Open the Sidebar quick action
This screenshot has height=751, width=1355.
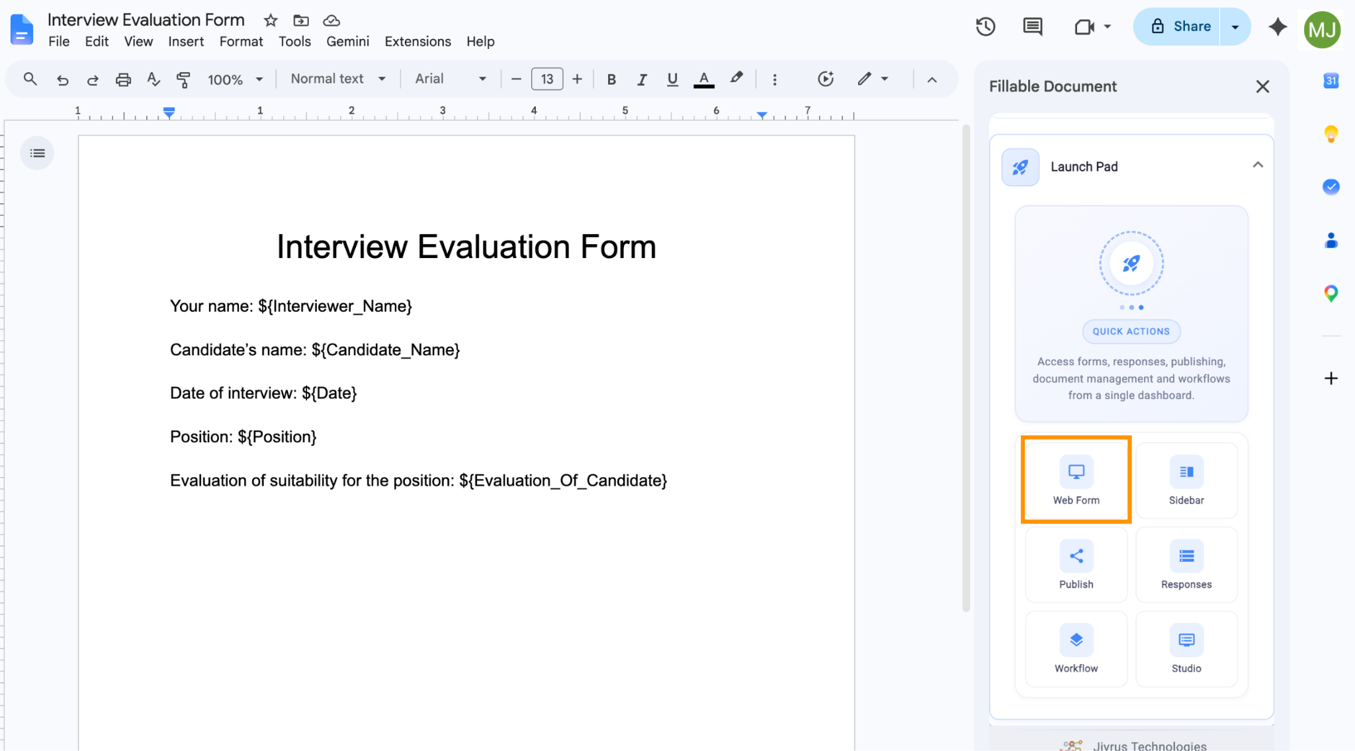(1186, 480)
